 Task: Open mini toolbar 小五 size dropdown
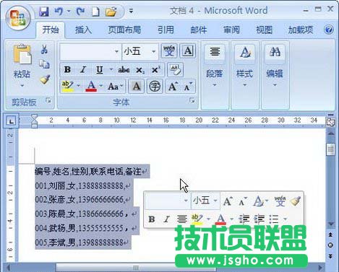click(215, 201)
